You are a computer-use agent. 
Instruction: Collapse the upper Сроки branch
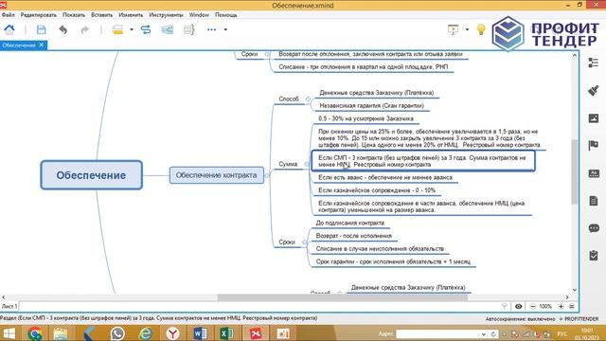[x=267, y=55]
